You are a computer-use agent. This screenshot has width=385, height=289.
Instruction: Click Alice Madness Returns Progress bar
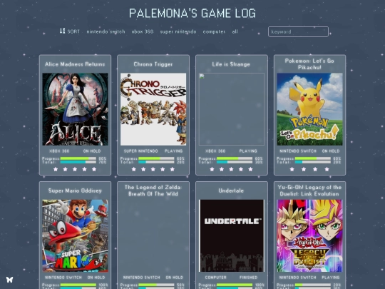(78, 158)
